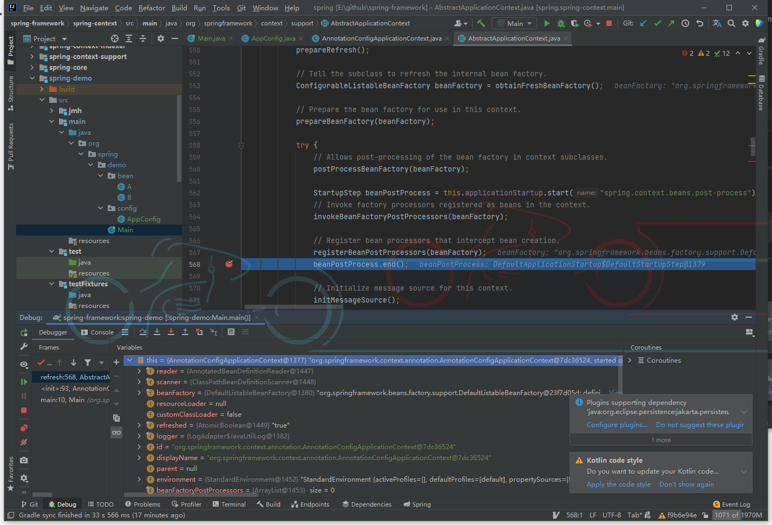The height and width of the screenshot is (525, 772).
Task: Click the Build Project hammer icon
Action: click(481, 23)
